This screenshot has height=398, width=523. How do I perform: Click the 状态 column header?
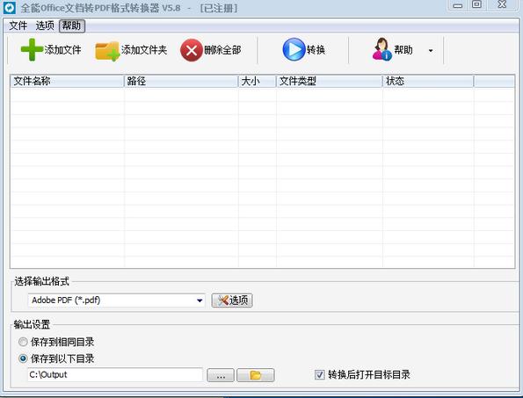(428, 81)
